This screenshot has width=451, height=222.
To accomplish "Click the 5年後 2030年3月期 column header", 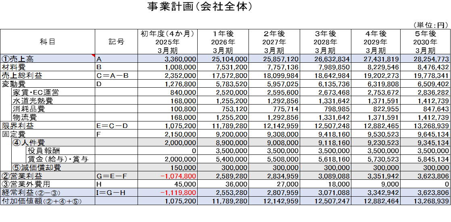I will tap(426, 42).
